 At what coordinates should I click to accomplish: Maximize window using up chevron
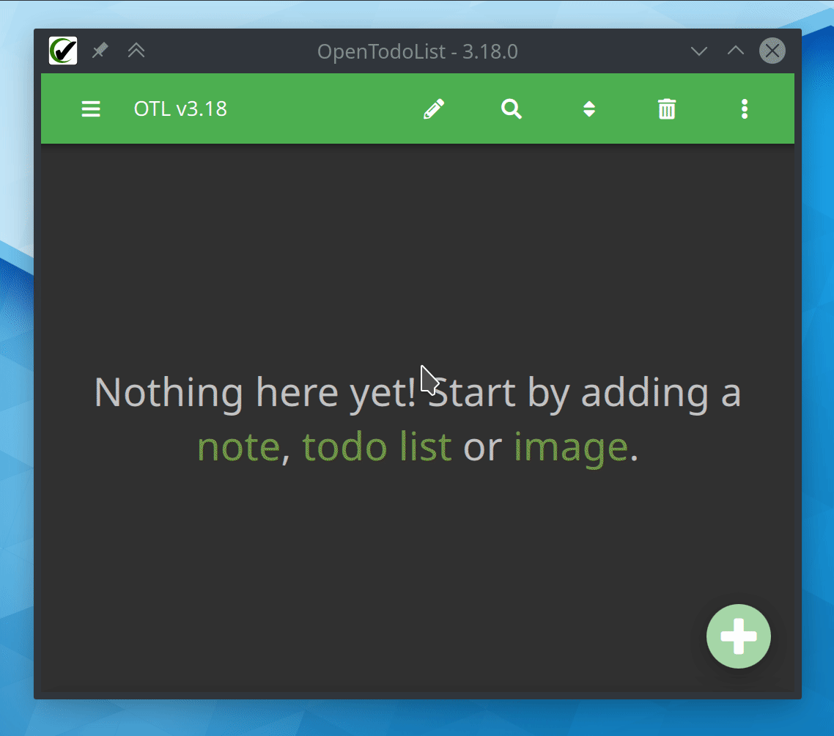(736, 50)
